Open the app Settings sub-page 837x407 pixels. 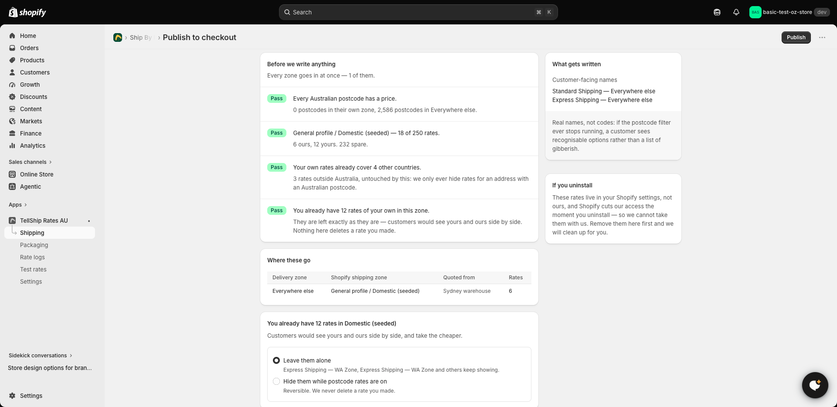31,282
